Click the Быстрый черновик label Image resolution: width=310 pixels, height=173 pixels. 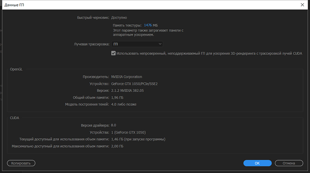pyautogui.click(x=93, y=17)
